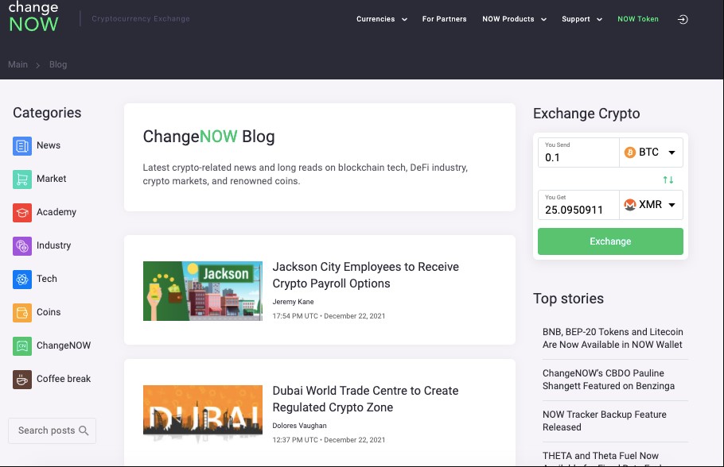The width and height of the screenshot is (724, 467).
Task: Swap currencies using the arrows icon
Action: [x=667, y=179]
